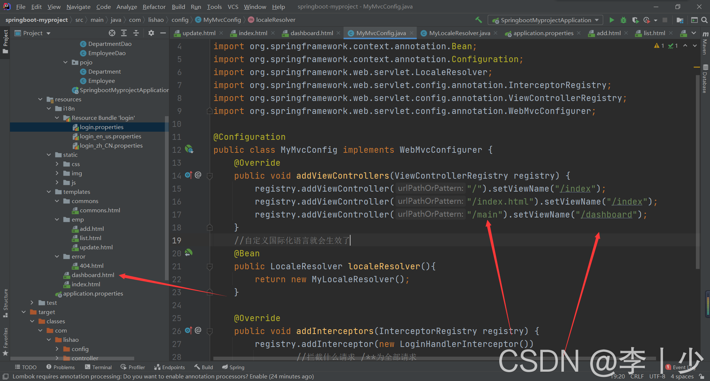Expand the css folder in project tree
The image size is (710, 381).
tap(57, 164)
